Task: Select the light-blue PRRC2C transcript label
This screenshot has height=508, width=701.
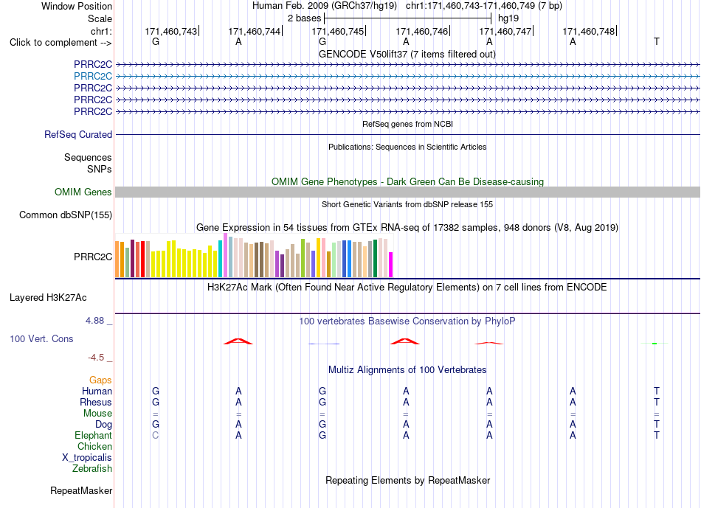Action: pos(93,76)
